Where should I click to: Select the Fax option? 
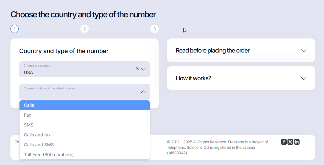(x=85, y=115)
